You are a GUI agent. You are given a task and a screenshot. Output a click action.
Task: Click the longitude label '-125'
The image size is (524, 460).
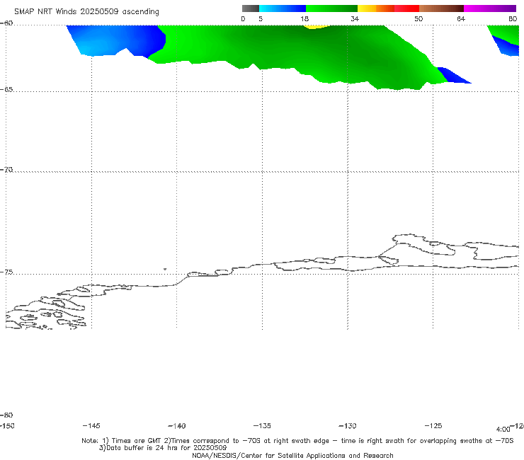(433, 425)
